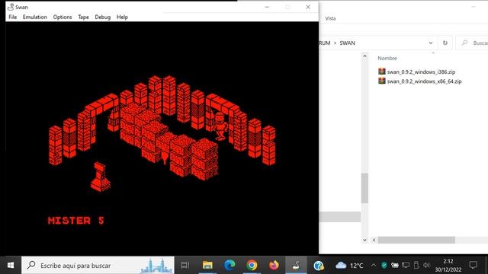Open the help question-mark taskbar app
The height and width of the screenshot is (274, 488).
pos(319,266)
